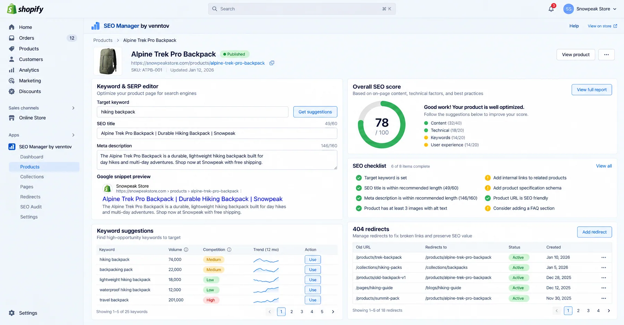
Task: Open the View on store link
Action: (603, 26)
